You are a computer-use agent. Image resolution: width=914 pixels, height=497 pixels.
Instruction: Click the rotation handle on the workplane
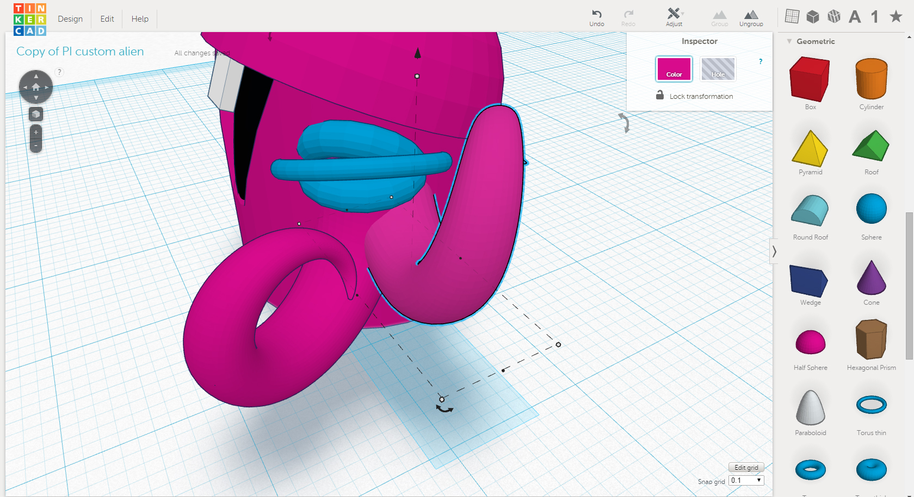445,409
